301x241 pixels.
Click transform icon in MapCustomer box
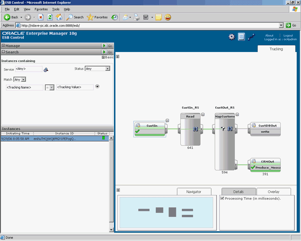(x=230, y=129)
